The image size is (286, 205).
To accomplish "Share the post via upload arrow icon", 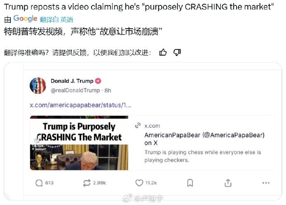I will tap(228, 183).
